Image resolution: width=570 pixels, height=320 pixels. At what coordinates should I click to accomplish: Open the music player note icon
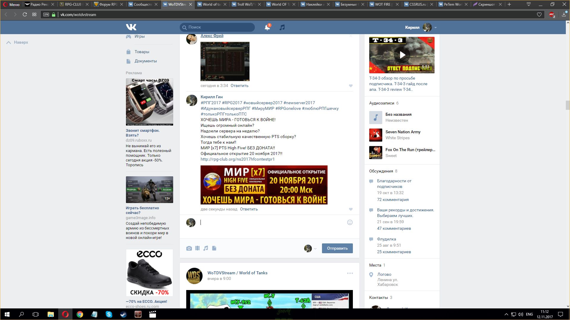tap(282, 27)
